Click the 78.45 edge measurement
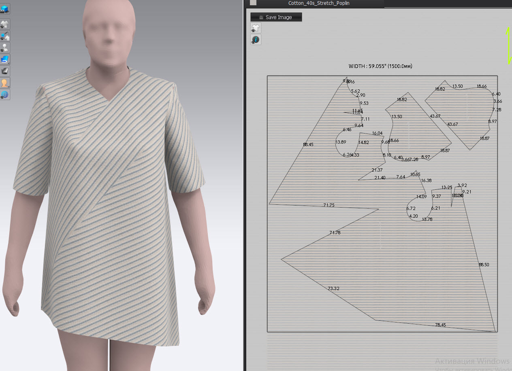The image size is (512, 371). click(440, 325)
